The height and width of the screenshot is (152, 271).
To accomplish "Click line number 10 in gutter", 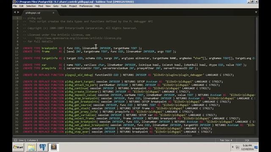I will pos(17,48).
